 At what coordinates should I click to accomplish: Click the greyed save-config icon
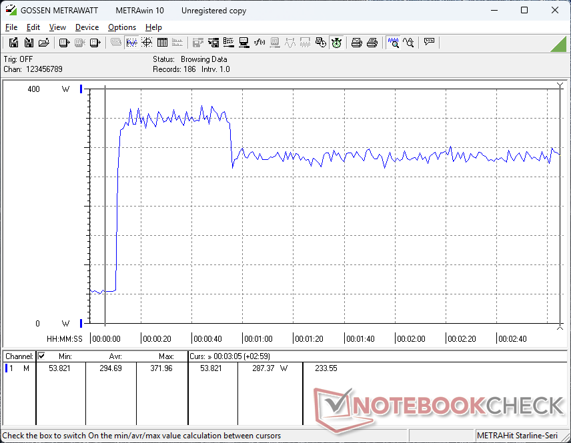pyautogui.click(x=197, y=43)
